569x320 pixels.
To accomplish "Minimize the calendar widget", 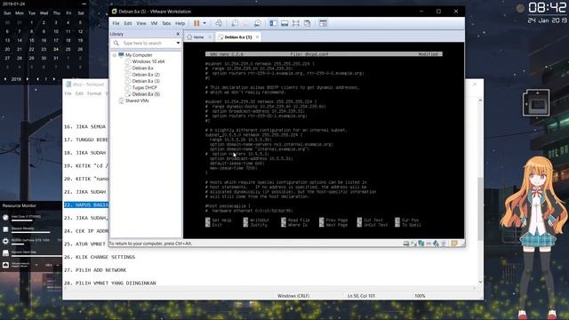I will (x=84, y=4).
